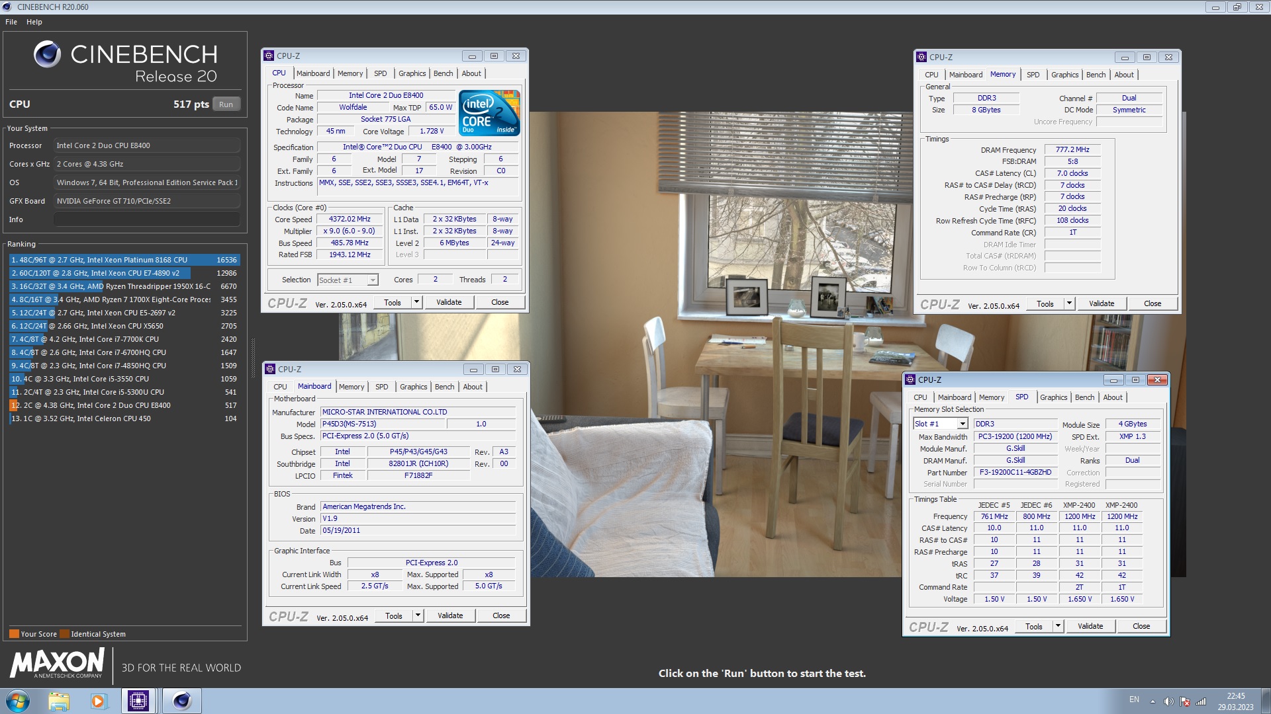The height and width of the screenshot is (714, 1271).
Task: Click the EN language indicator
Action: coord(1134,699)
